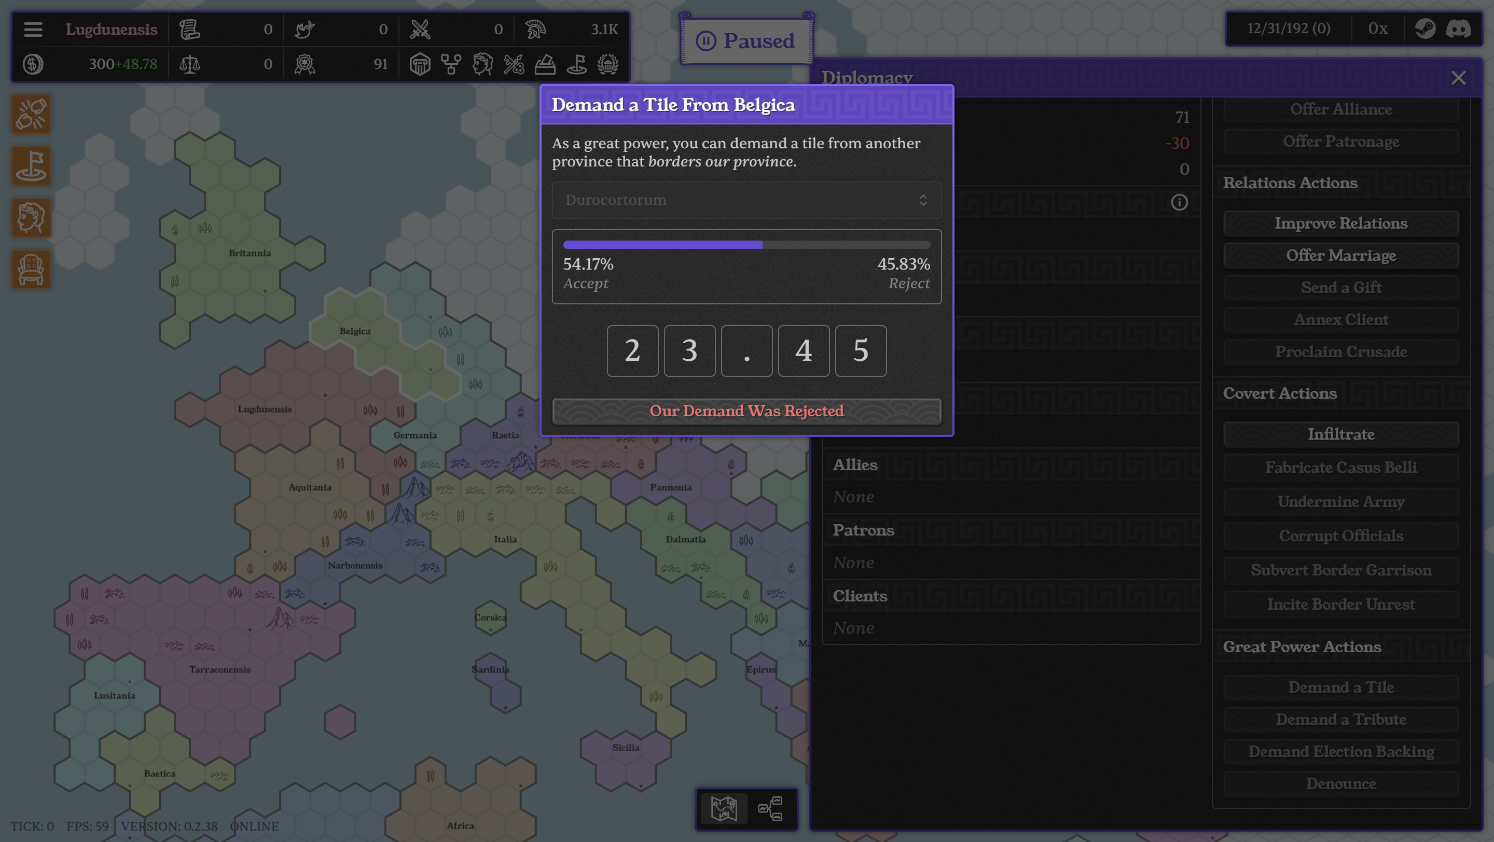Select Demand a Tribute action

coord(1341,719)
